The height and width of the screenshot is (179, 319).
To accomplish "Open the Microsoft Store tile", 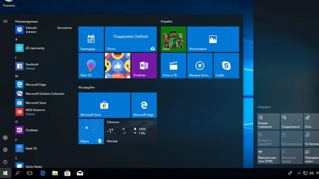I will pos(104,105).
